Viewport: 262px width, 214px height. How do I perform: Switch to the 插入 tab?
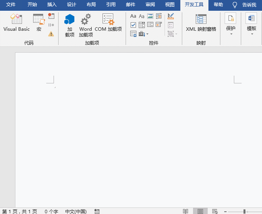coord(52,5)
